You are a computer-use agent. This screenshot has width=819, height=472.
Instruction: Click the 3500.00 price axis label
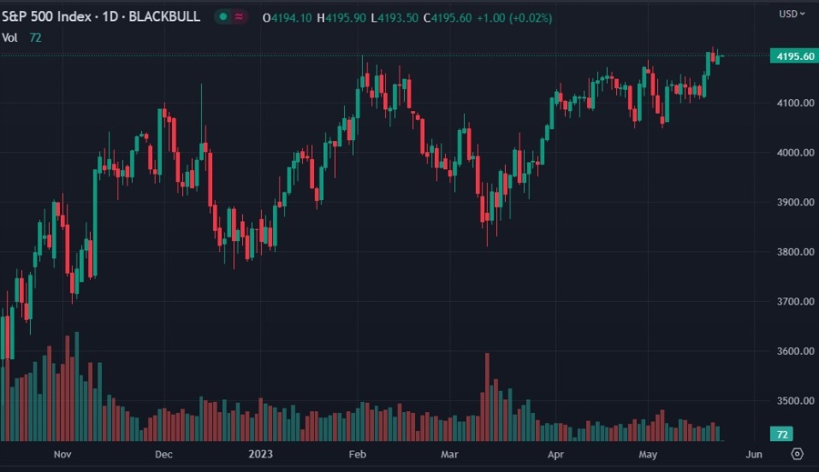pos(795,400)
